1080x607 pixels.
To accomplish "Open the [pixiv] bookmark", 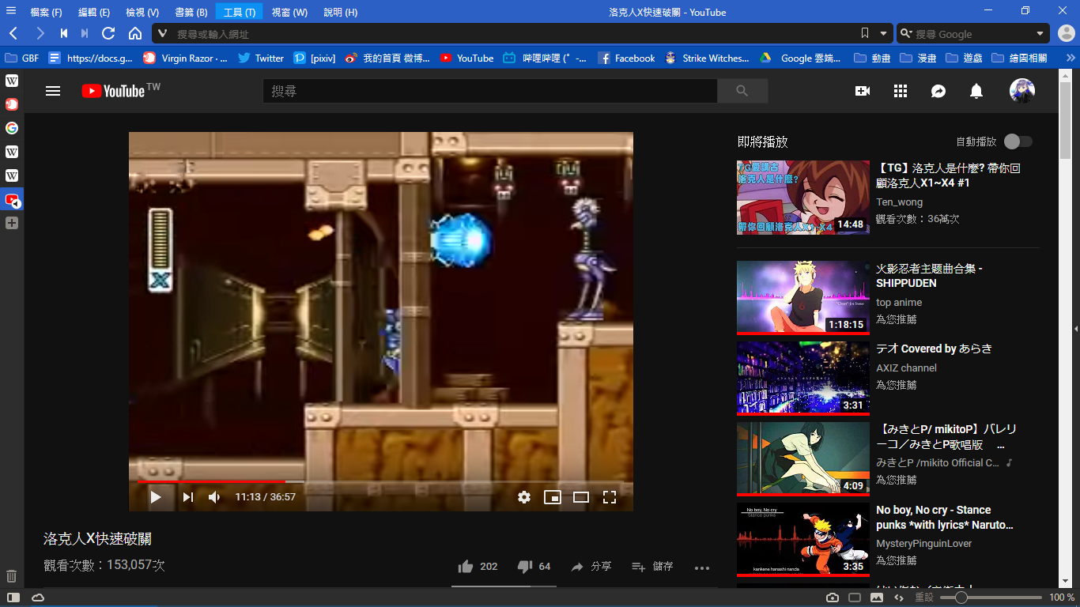I will 315,58.
